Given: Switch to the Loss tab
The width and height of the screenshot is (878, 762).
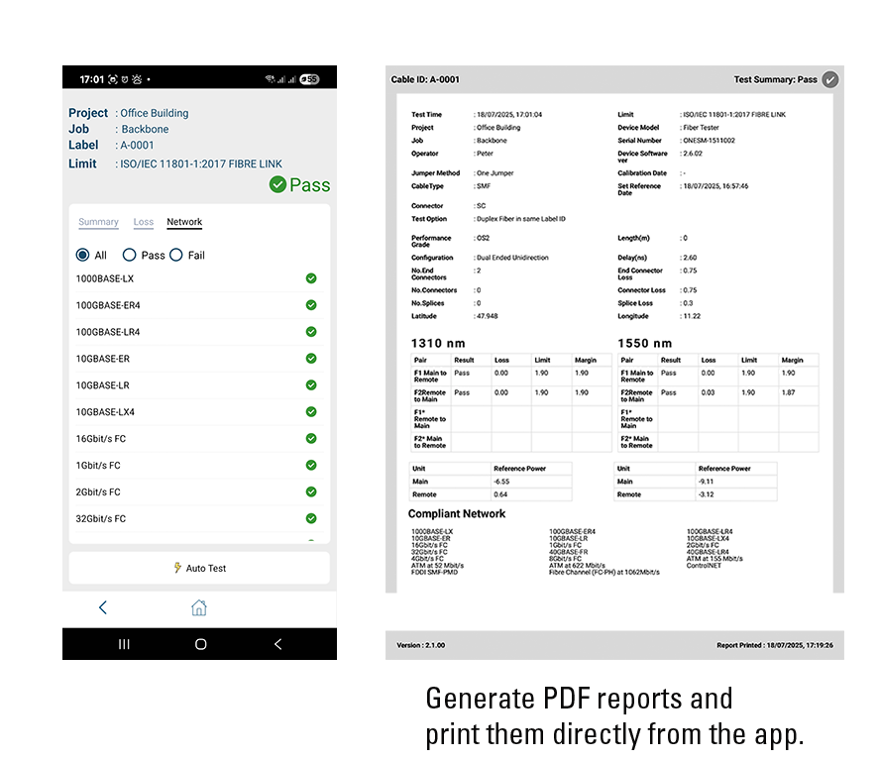Looking at the screenshot, I should coord(144,222).
